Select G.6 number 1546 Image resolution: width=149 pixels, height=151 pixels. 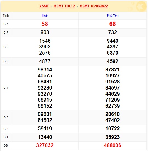pos(45,41)
